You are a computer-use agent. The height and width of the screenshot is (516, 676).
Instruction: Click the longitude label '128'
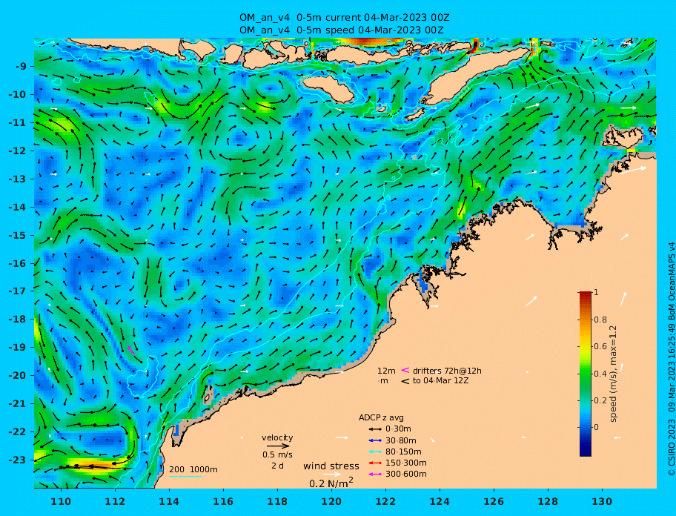[x=548, y=501]
